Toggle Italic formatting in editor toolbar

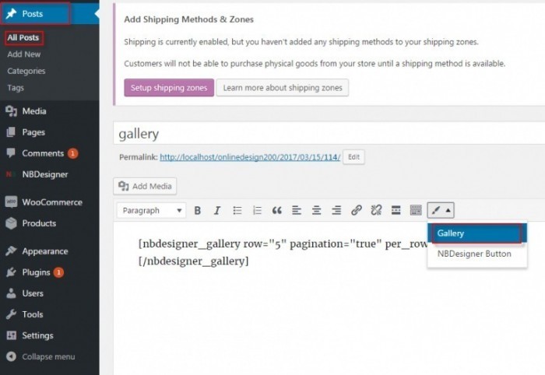217,210
